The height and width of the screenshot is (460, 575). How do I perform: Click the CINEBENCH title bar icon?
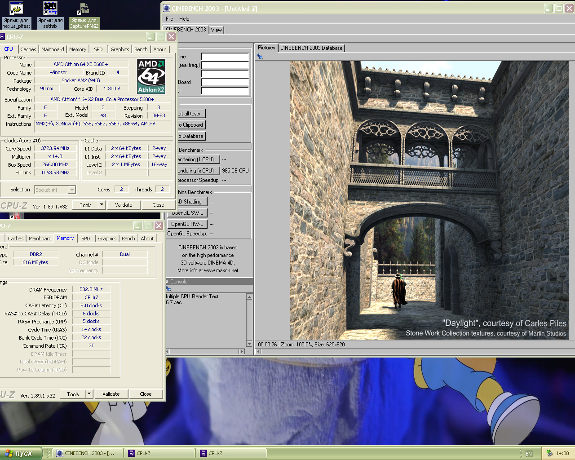tap(167, 8)
